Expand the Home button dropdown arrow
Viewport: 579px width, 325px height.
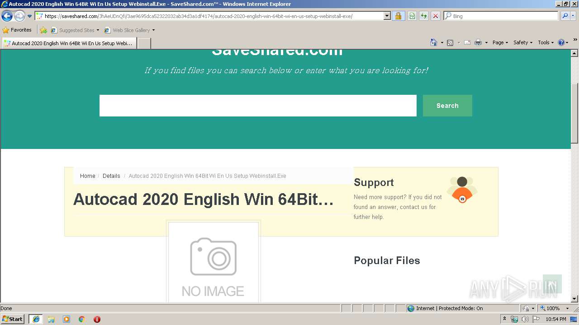(442, 42)
